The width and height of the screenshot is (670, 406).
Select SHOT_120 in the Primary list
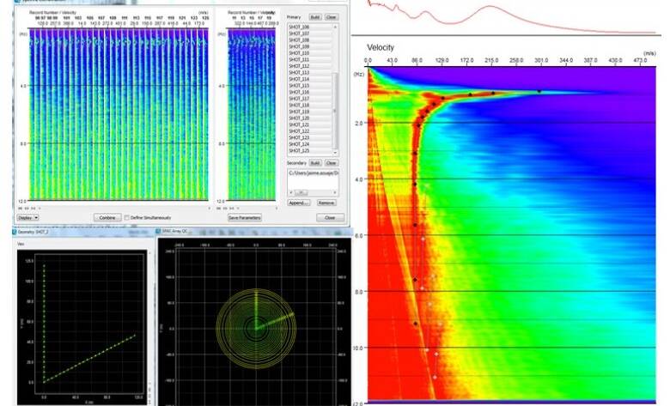[299, 118]
